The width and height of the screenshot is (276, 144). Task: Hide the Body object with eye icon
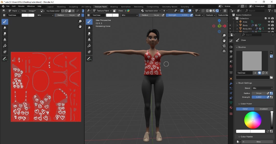coord(269,25)
